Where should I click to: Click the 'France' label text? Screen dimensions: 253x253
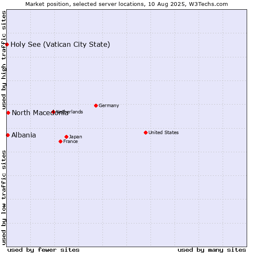coord(70,142)
